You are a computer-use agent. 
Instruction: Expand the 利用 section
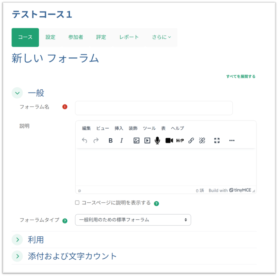point(17,240)
